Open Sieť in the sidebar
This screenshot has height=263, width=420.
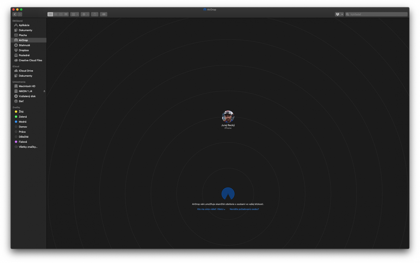point(29,101)
